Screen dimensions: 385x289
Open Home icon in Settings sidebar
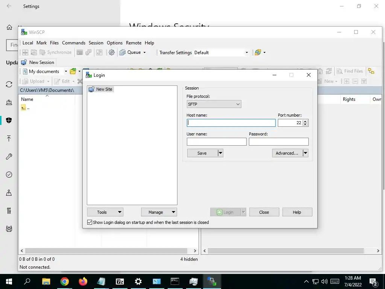coord(9,27)
